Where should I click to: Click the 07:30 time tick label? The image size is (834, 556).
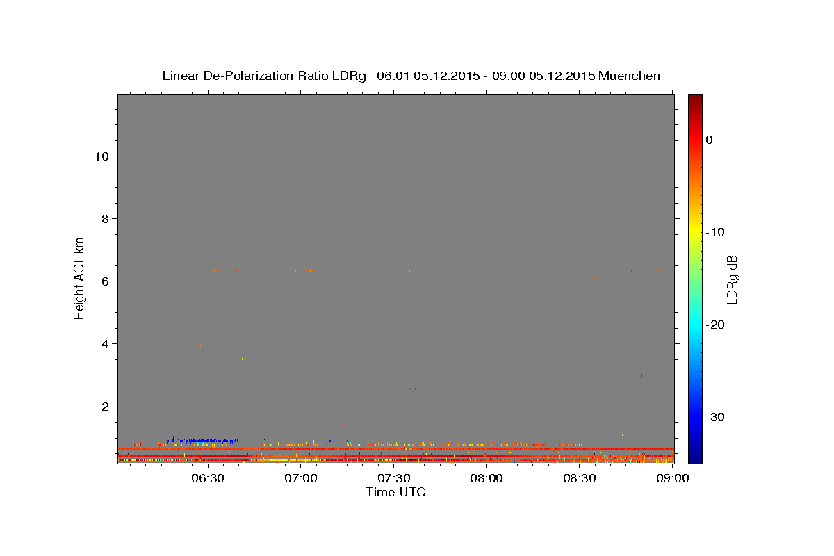[393, 478]
